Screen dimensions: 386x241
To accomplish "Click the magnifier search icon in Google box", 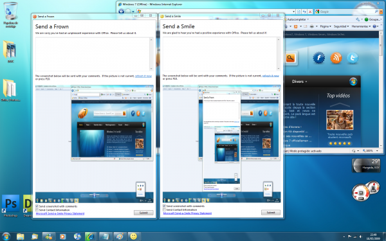I will 376,12.
